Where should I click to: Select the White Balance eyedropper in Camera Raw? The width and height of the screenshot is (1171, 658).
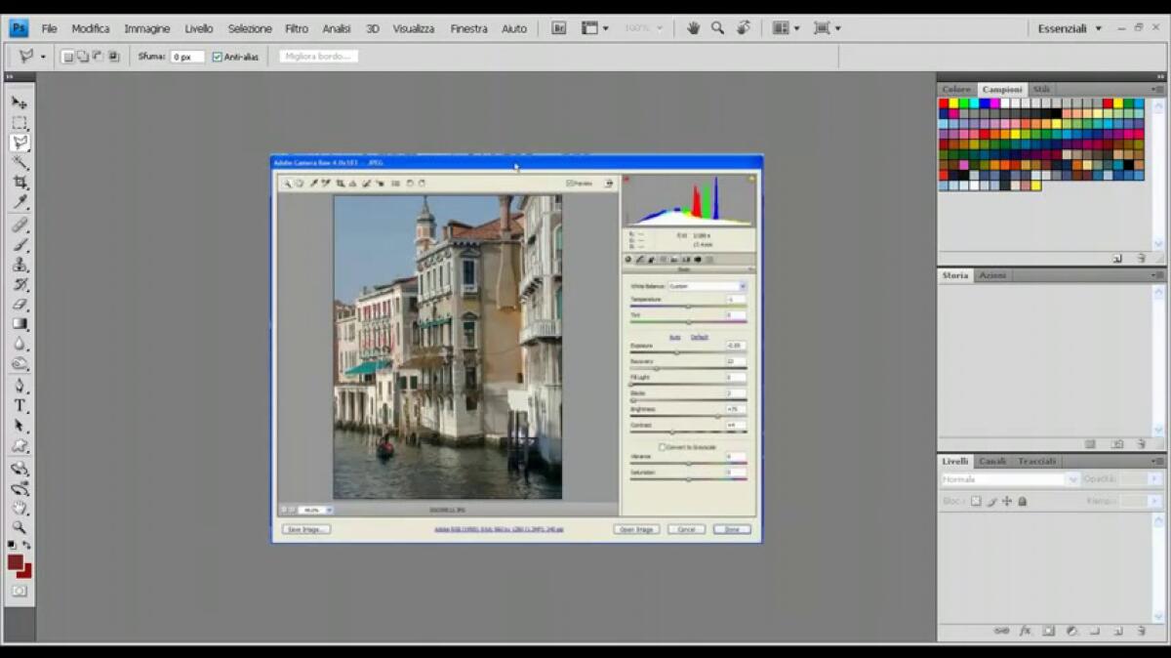coord(312,183)
